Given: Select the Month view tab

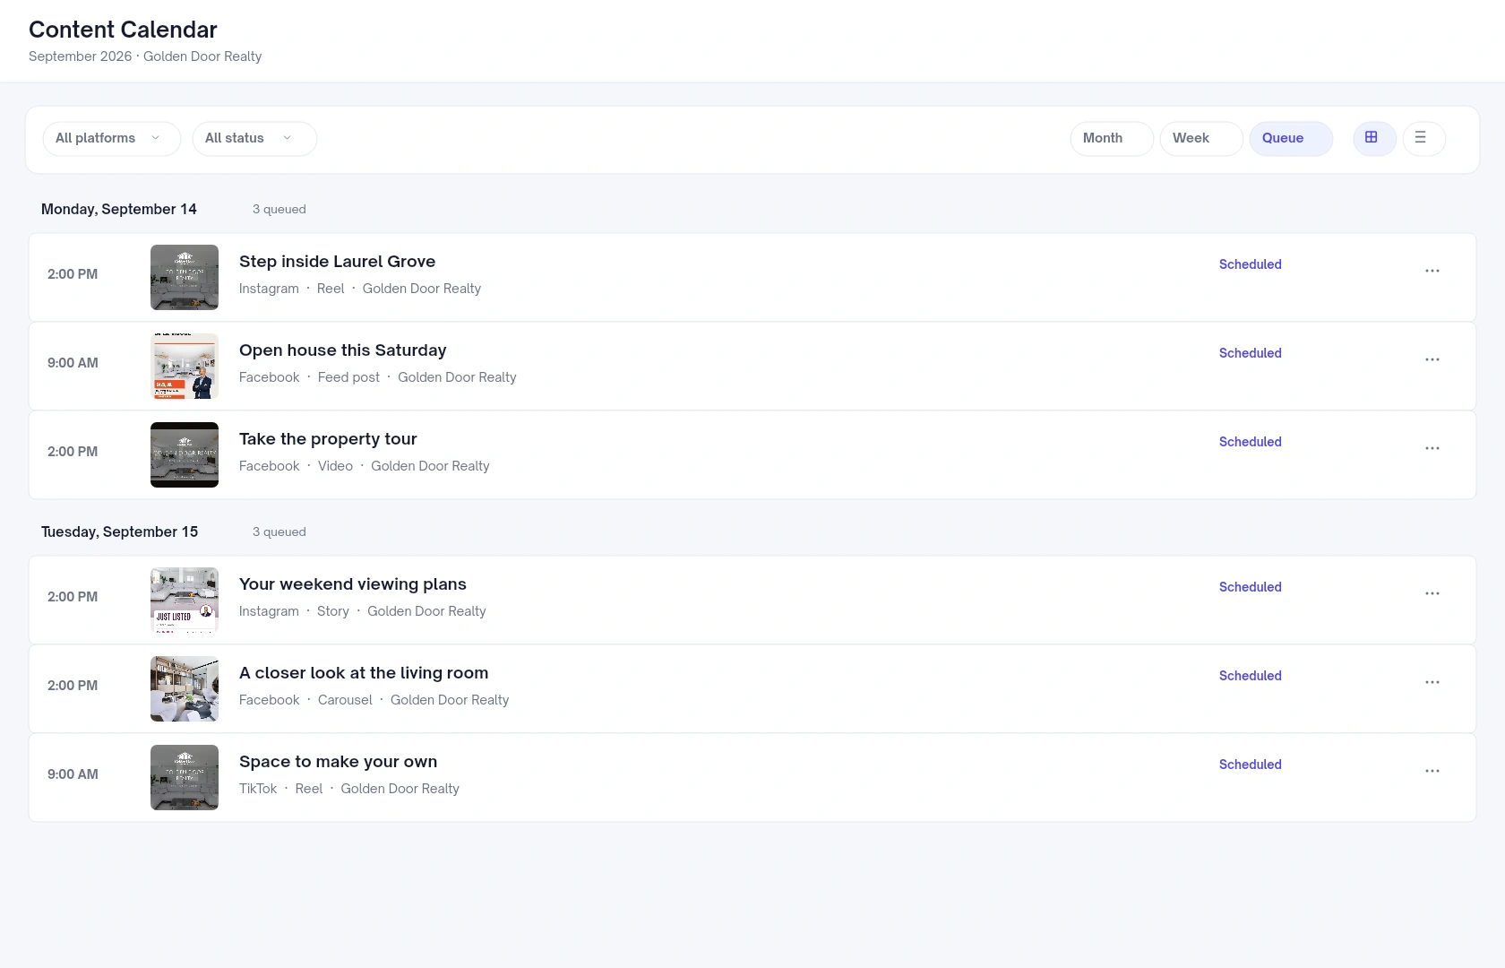Looking at the screenshot, I should click(x=1112, y=138).
